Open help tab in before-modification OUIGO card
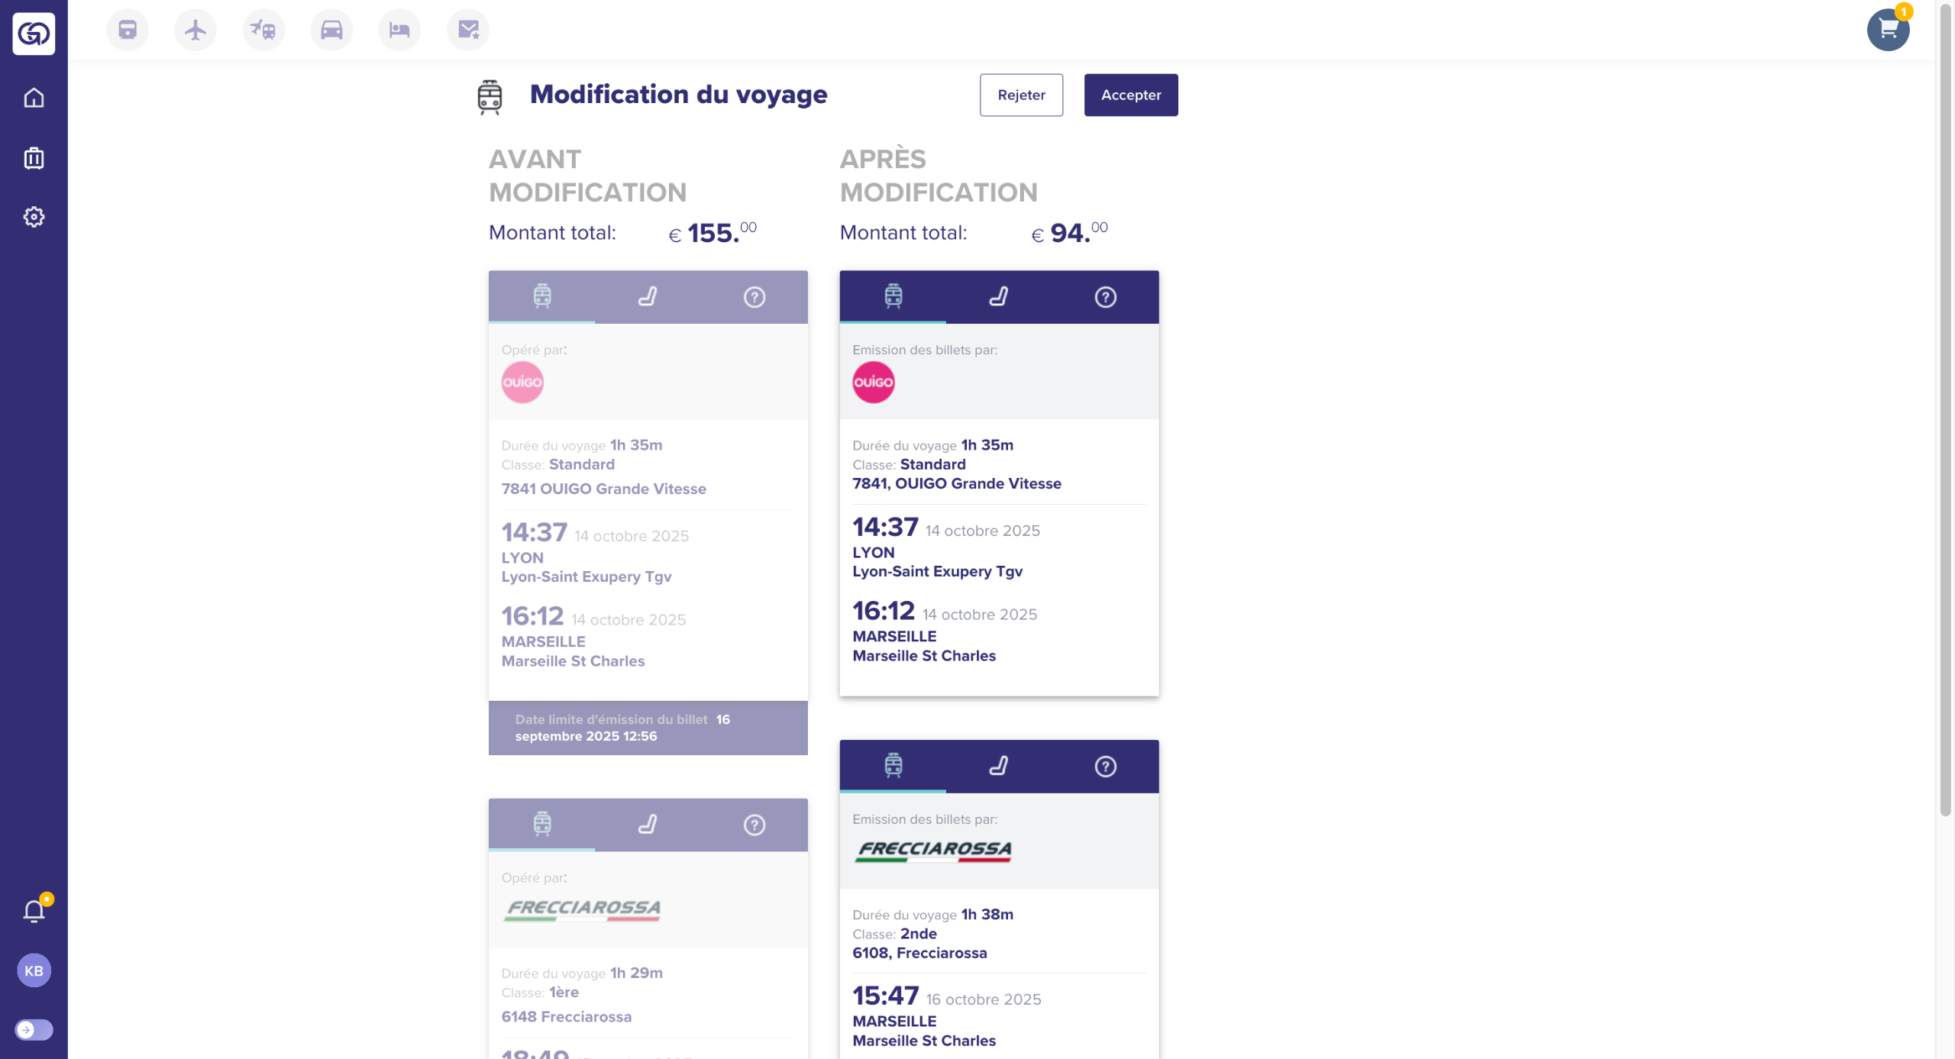Image resolution: width=1955 pixels, height=1059 pixels. pyautogui.click(x=755, y=296)
